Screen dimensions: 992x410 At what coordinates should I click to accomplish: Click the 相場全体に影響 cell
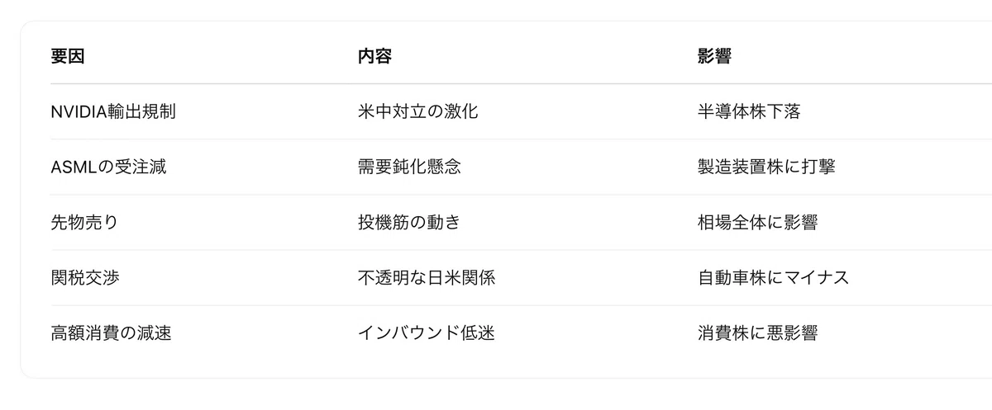click(757, 222)
